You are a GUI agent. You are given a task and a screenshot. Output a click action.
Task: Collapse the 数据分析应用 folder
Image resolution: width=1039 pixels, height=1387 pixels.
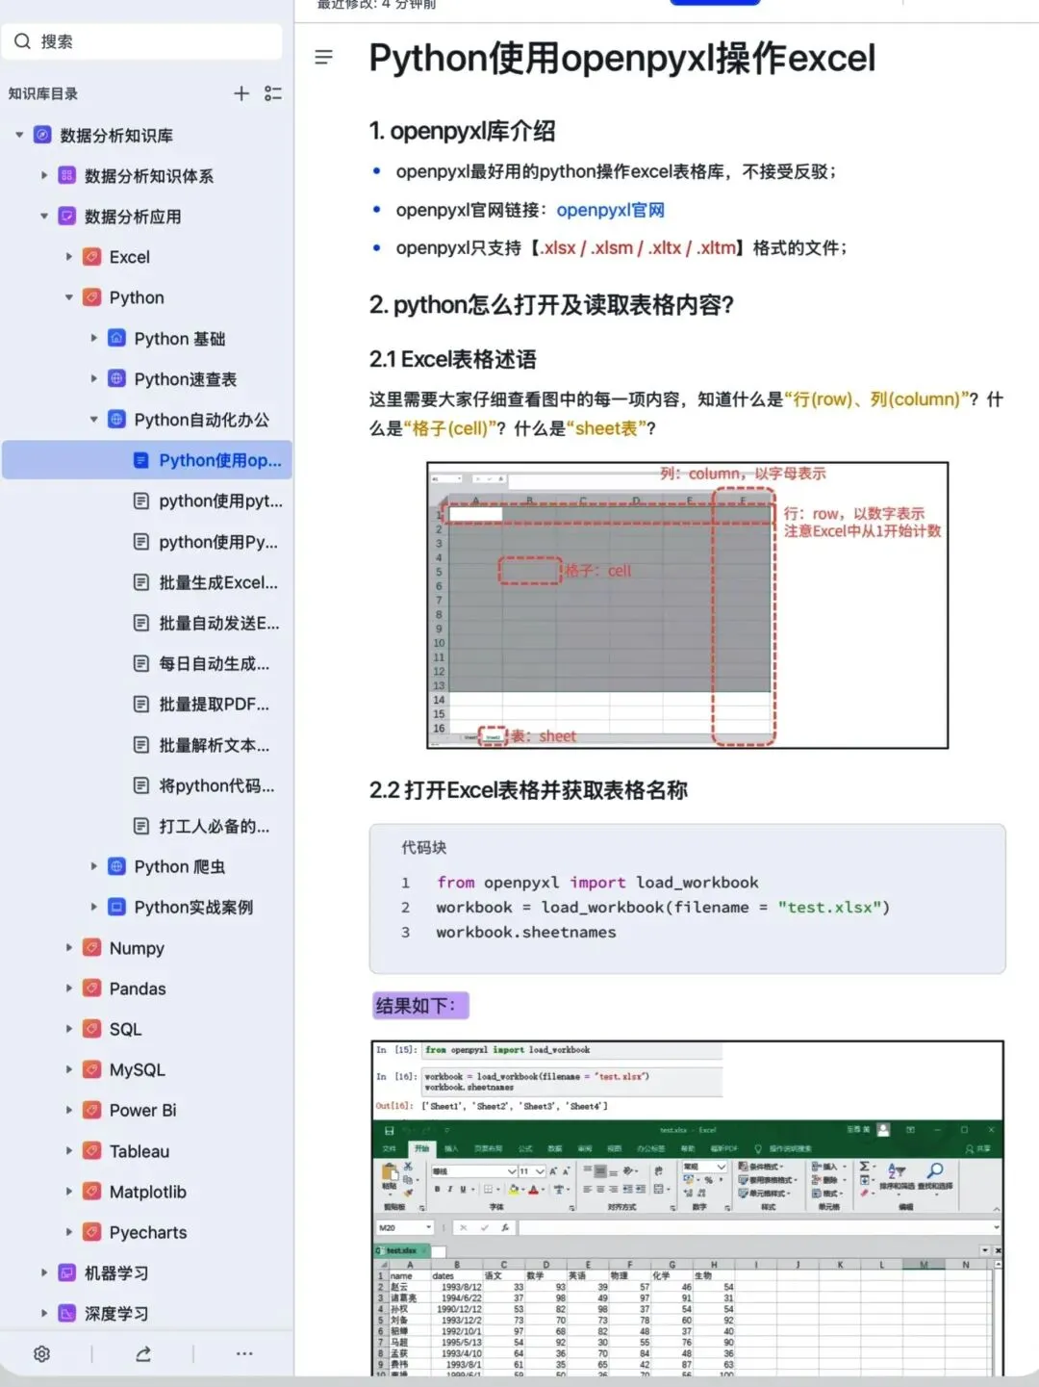(44, 217)
